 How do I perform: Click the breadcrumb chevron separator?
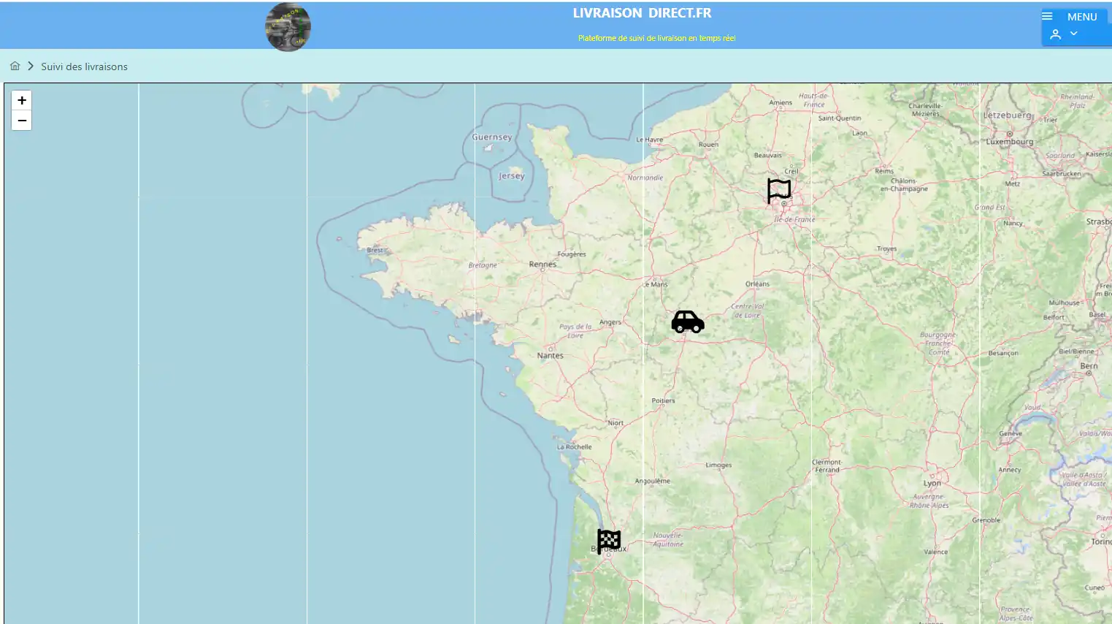pos(31,66)
